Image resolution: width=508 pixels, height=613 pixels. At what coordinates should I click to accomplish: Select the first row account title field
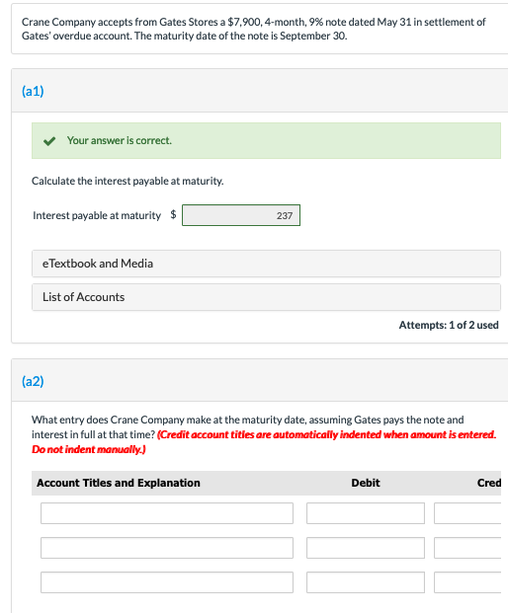click(167, 513)
